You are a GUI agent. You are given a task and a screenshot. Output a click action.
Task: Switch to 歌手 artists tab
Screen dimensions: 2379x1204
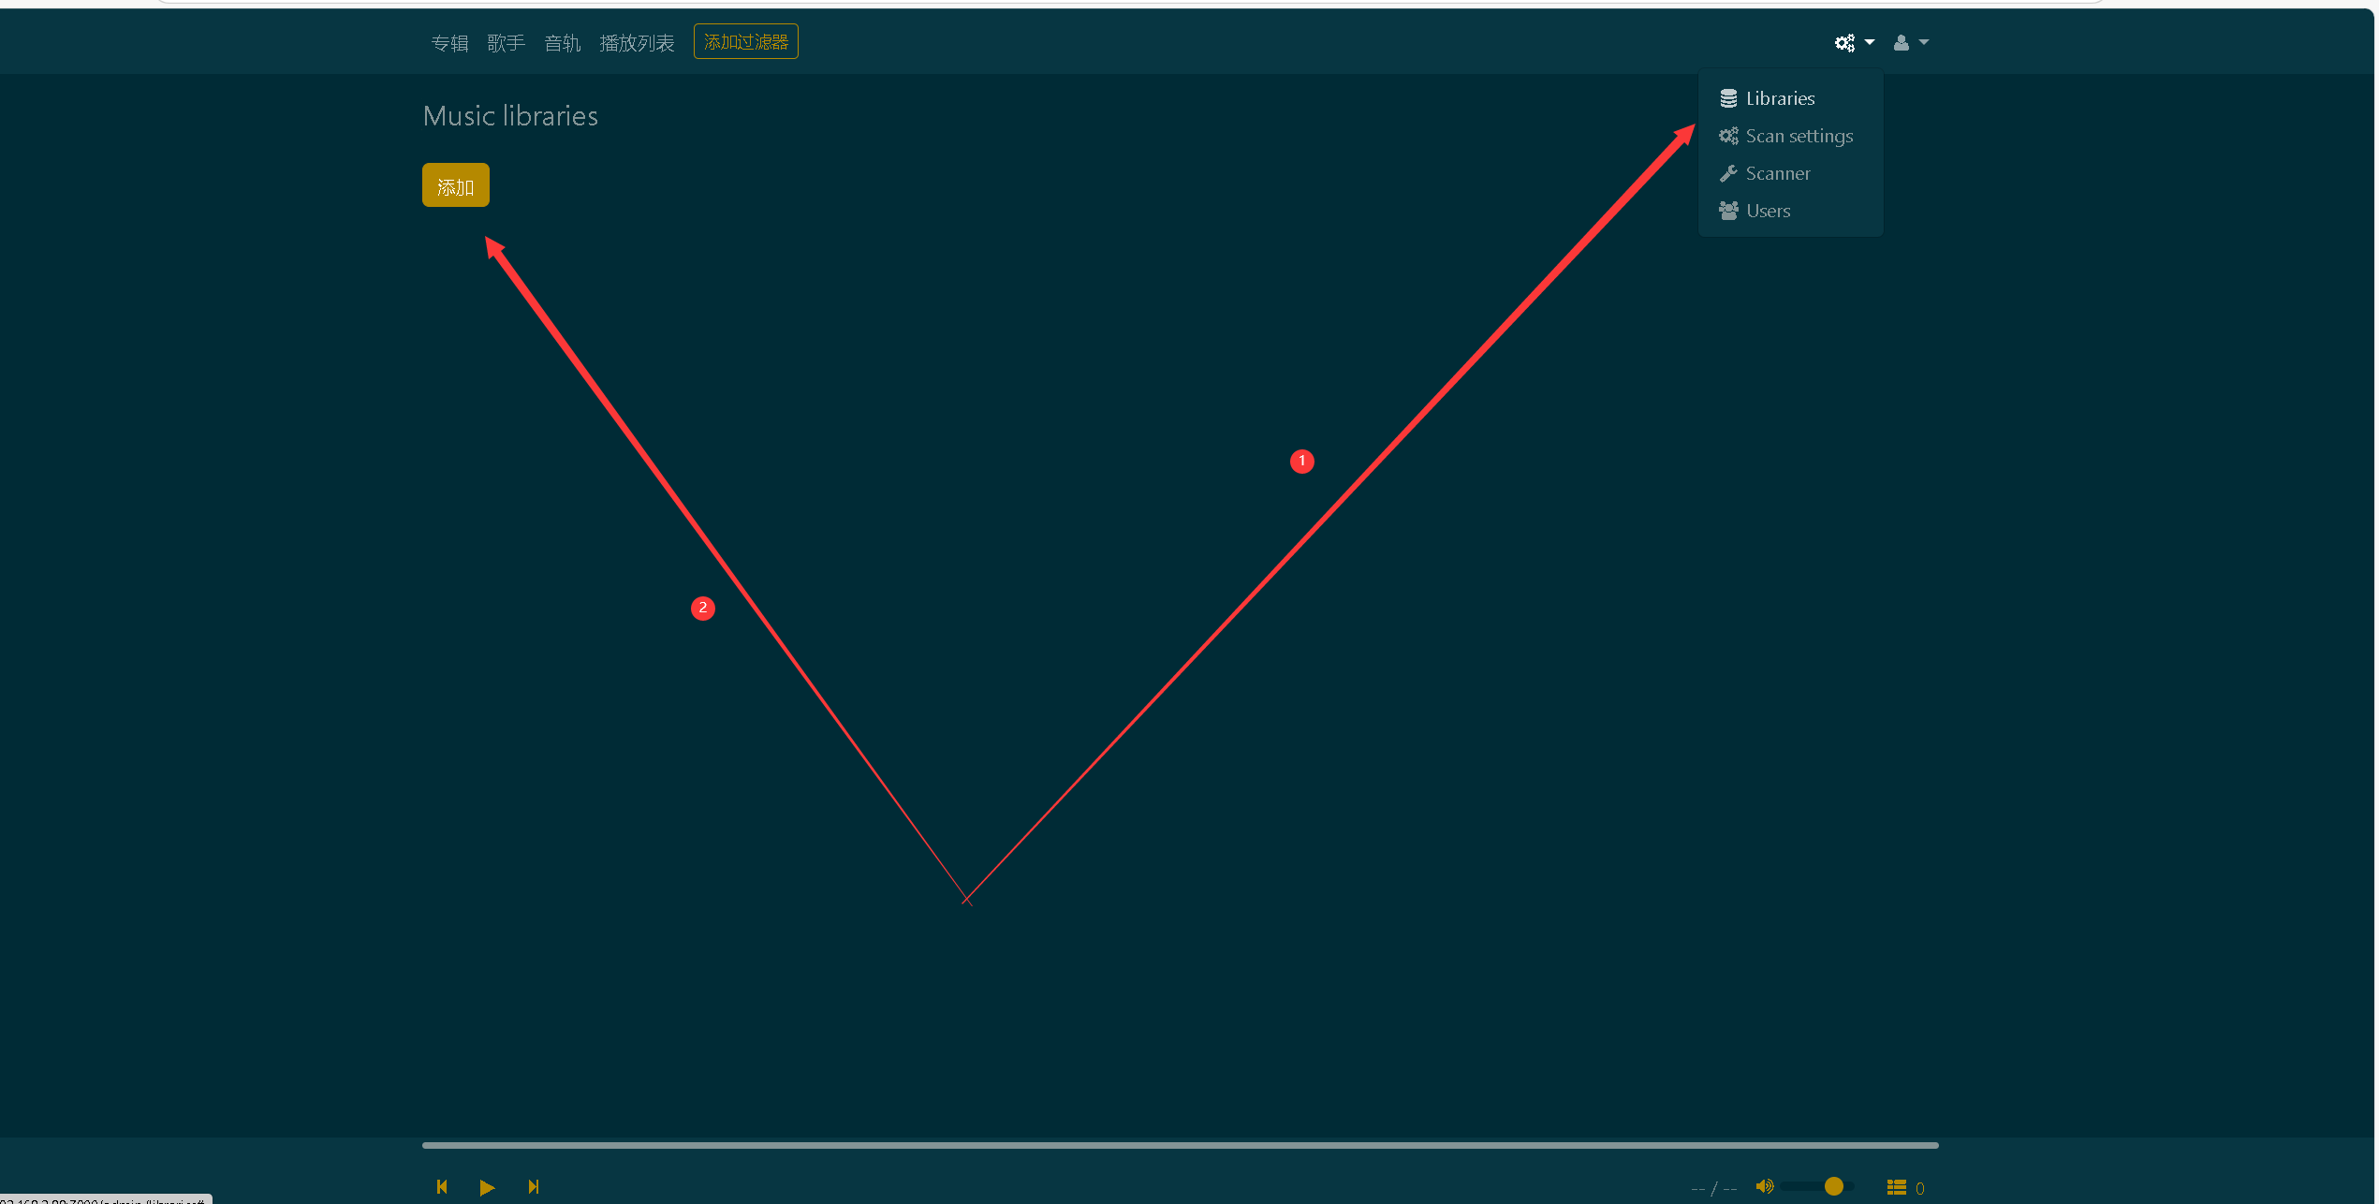[506, 43]
